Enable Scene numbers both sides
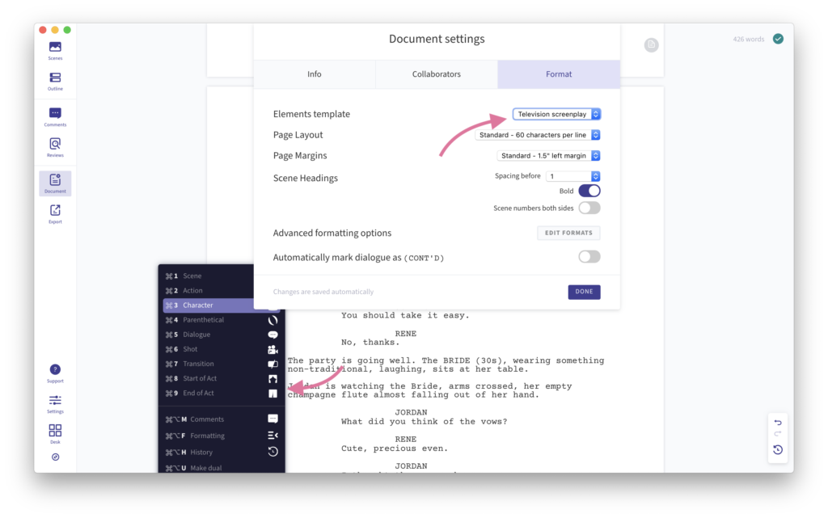828x518 pixels. [589, 208]
